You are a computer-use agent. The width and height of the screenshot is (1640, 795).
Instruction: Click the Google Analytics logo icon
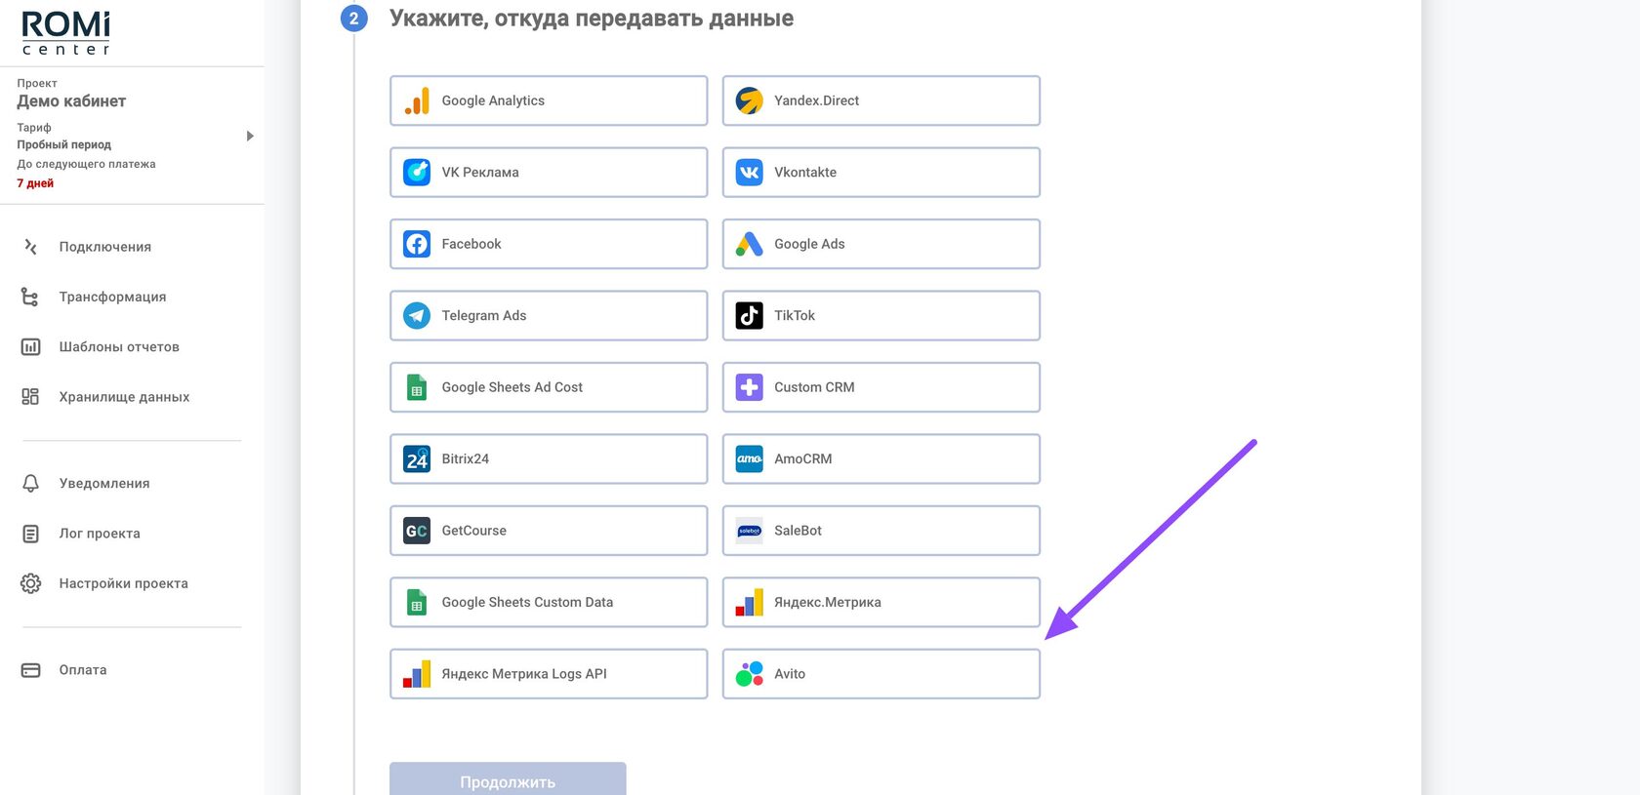[x=417, y=100]
